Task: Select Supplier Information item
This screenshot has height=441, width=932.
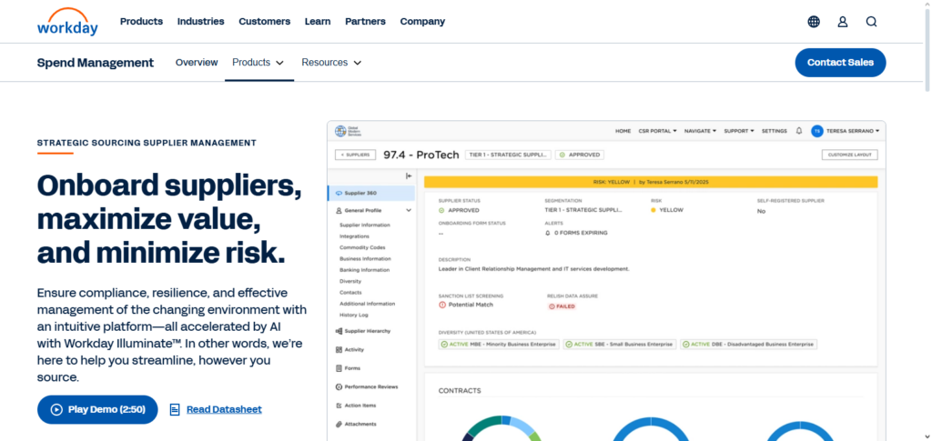Action: [365, 225]
